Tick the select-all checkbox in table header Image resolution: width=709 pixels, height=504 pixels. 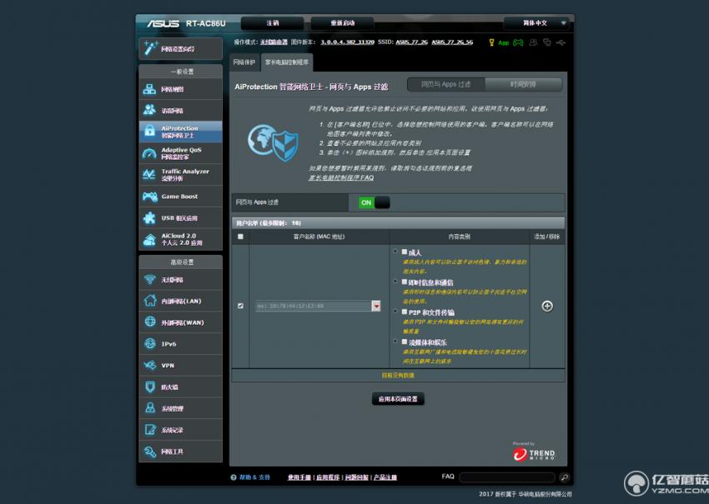click(x=240, y=237)
